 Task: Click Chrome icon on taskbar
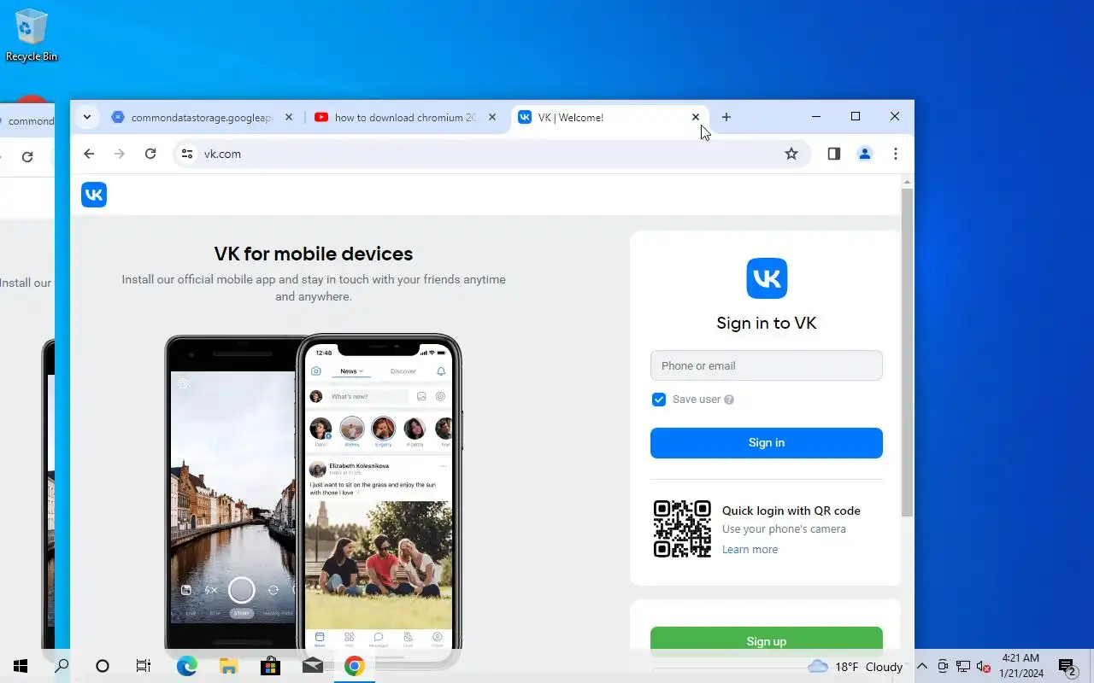tap(354, 666)
